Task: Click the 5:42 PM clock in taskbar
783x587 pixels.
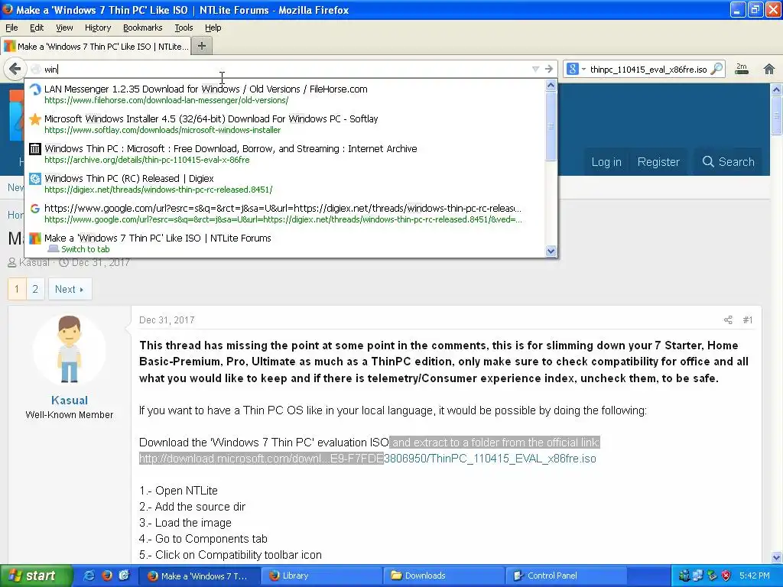Action: click(x=754, y=576)
